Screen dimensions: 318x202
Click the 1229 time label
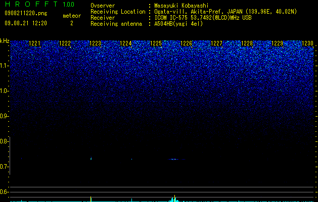coord(277,43)
